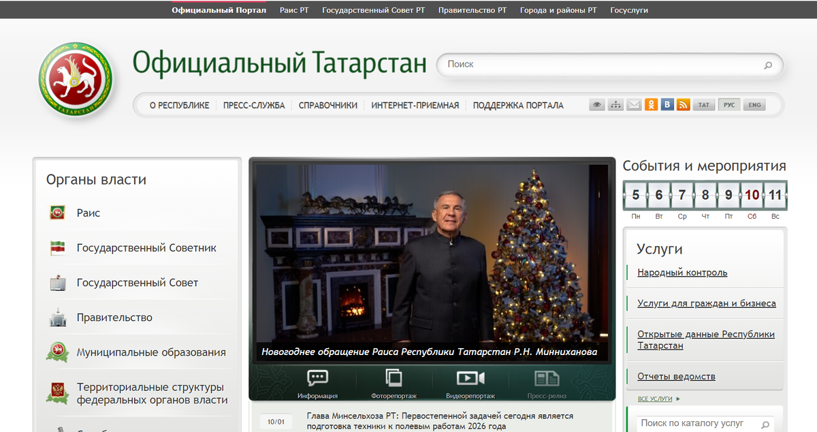Select calendar day 5 Пн
The height and width of the screenshot is (432, 817).
coord(636,196)
